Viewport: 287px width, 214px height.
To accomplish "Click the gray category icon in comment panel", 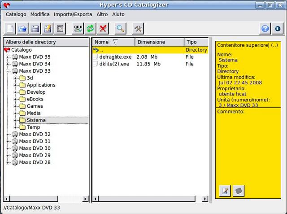I will coord(239,191).
